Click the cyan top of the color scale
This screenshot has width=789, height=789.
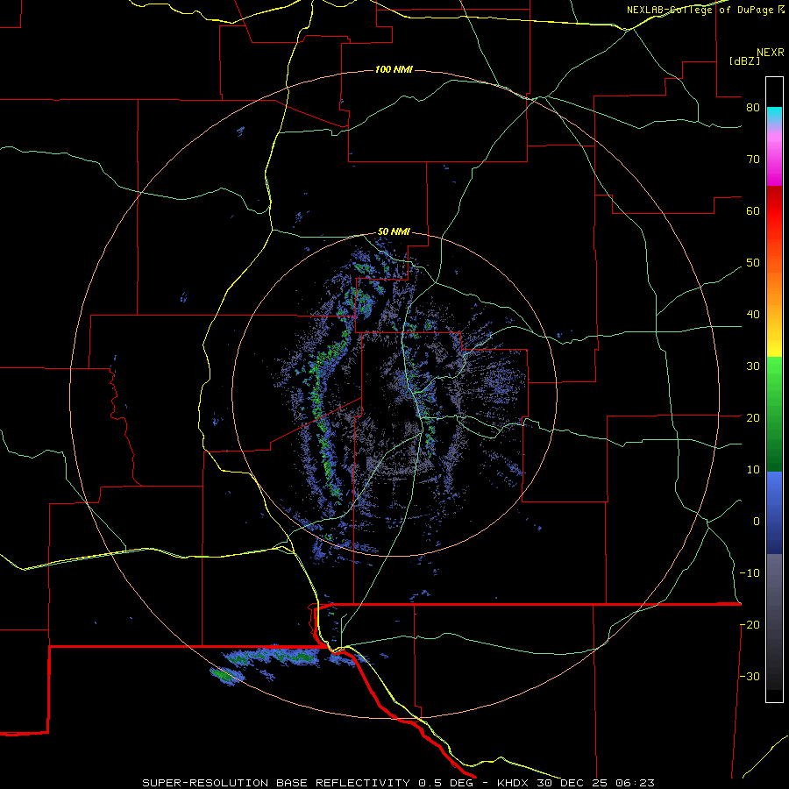(x=774, y=113)
